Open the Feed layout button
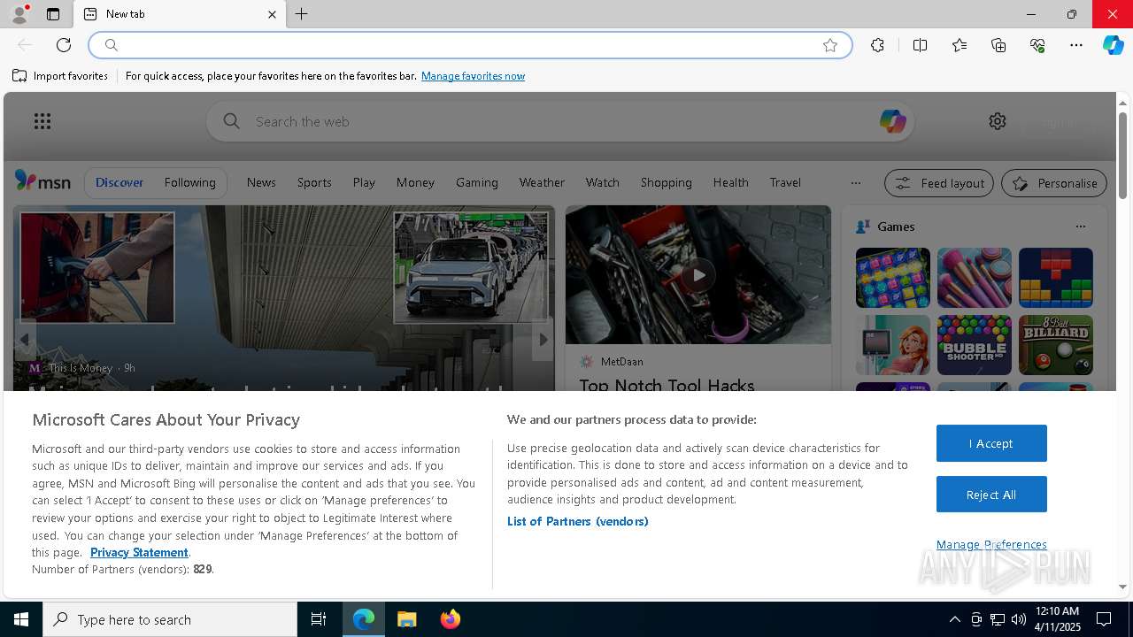Screen dimensions: 1133x637 click(x=939, y=183)
